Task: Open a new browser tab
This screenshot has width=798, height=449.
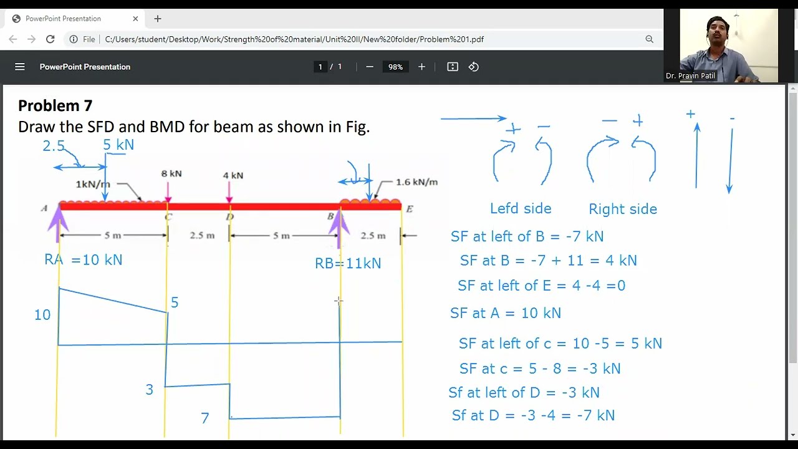Action: point(158,19)
